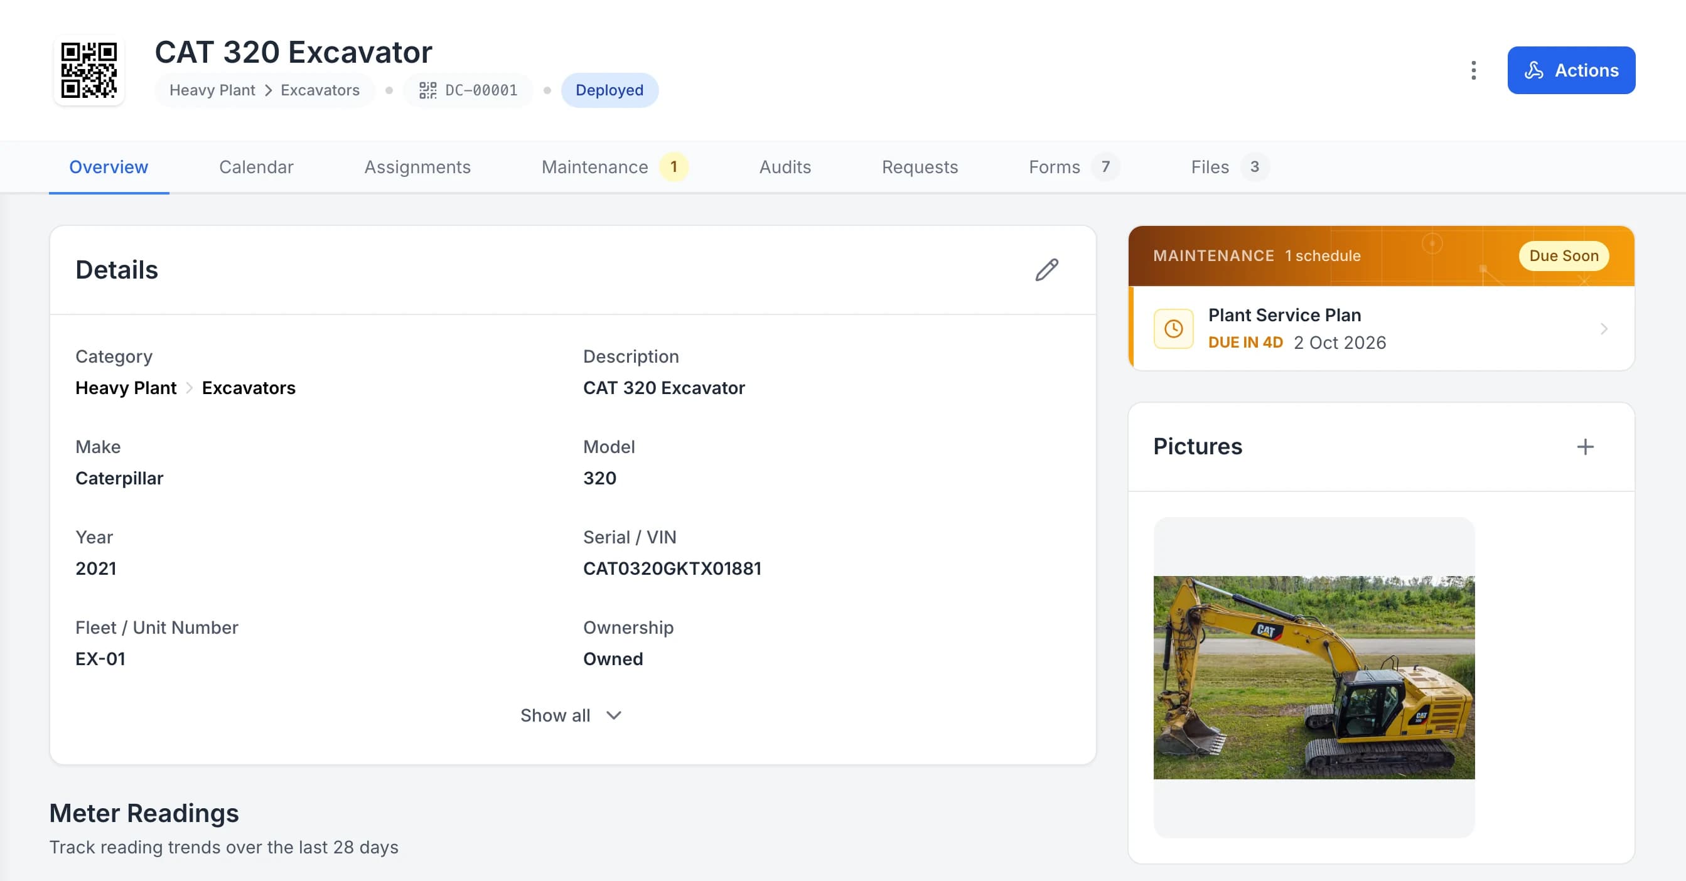Open the asset QR code image
Screen dimensions: 1686x881
point(89,70)
